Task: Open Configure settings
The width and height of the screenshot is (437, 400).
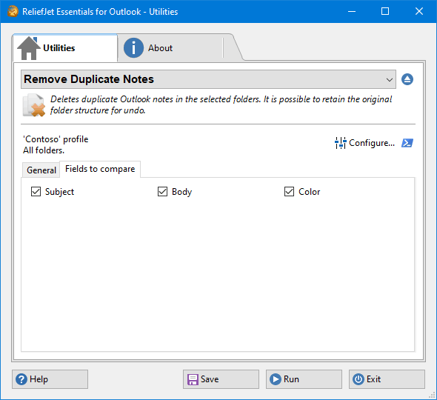Action: 365,143
